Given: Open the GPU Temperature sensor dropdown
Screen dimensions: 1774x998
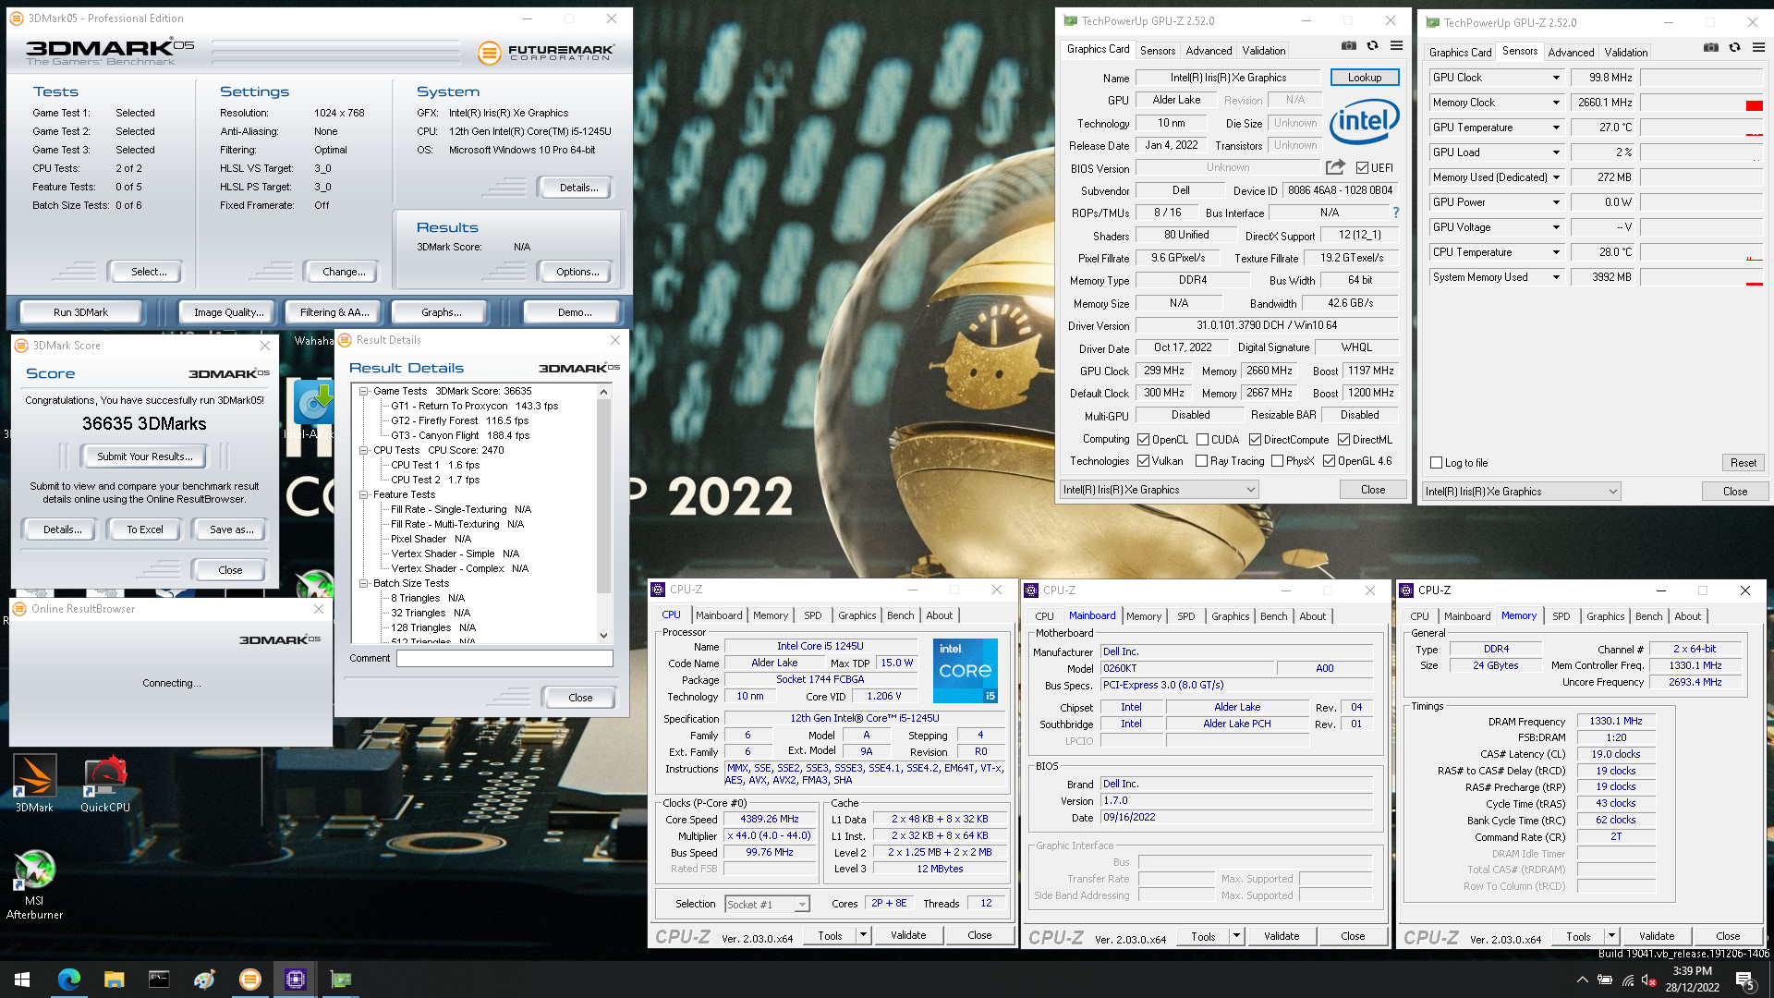Looking at the screenshot, I should point(1556,128).
